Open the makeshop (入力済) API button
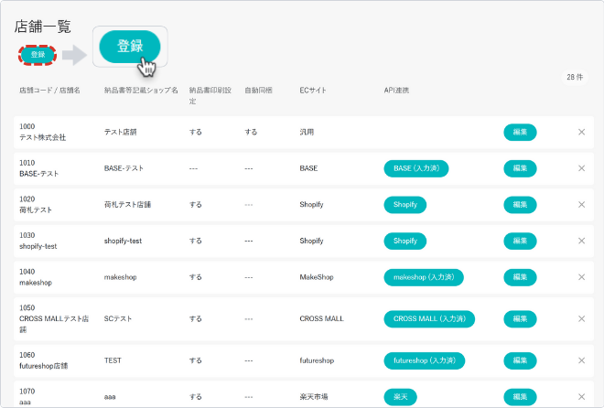This screenshot has height=408, width=604. click(424, 277)
